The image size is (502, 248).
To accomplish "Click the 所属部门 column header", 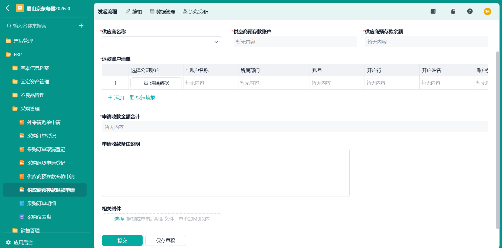I will (x=274, y=70).
